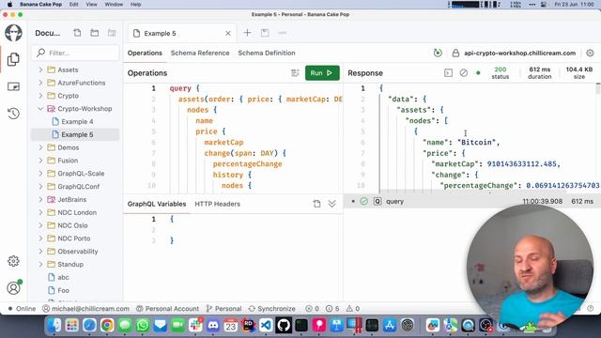The height and width of the screenshot is (338, 601).
Task: Select the HTTP Headers tab
Action: tap(217, 204)
